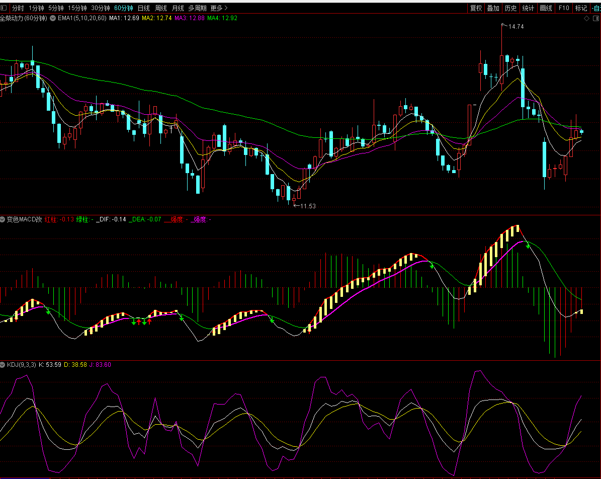Switch to 分时 intraday view
The image size is (601, 479).
tap(18, 8)
